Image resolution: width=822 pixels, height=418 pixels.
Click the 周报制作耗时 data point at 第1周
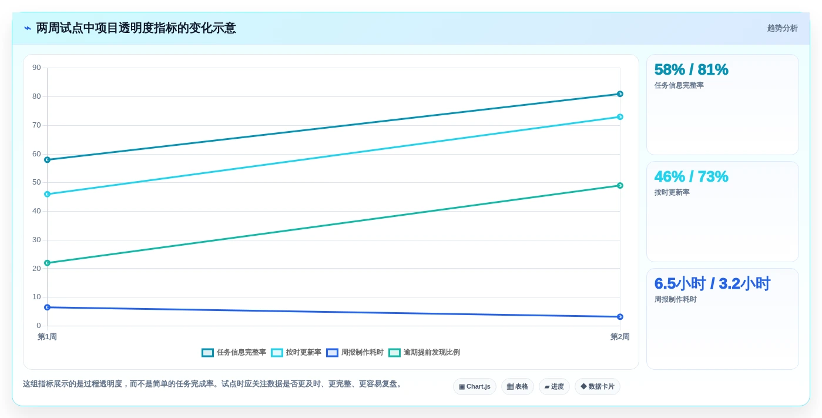(x=47, y=307)
